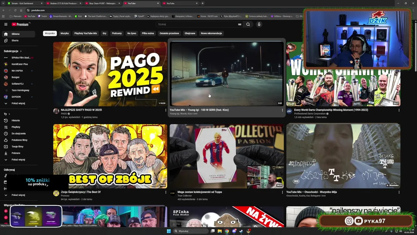
Task: Go back in browser navigation
Action: tap(4, 10)
